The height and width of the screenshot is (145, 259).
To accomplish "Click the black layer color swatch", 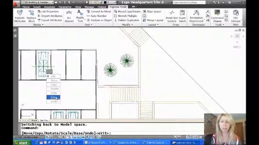I will (x=105, y=2).
